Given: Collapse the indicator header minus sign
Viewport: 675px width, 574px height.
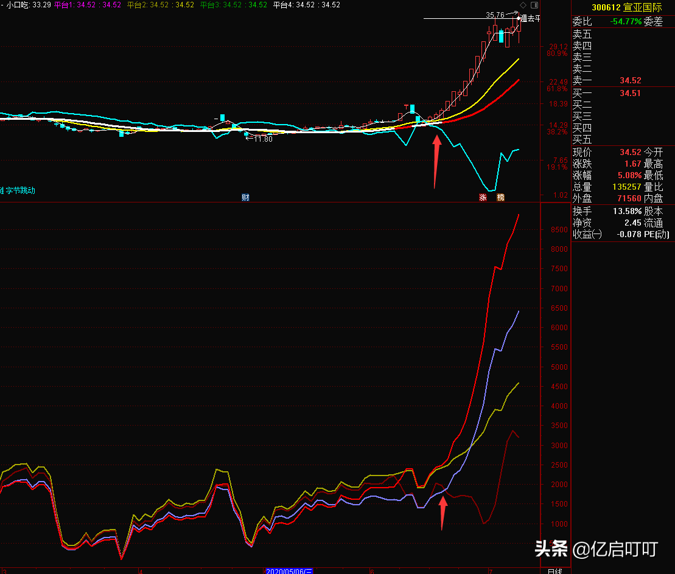Looking at the screenshot, I should (x=2, y=5).
